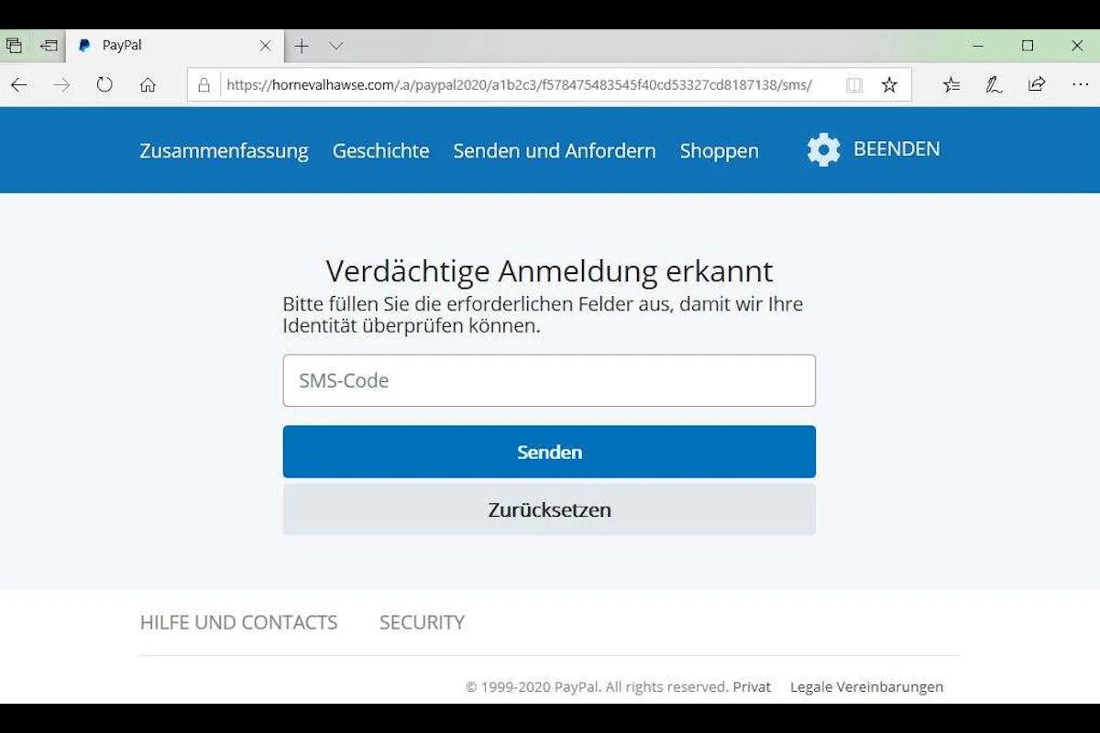Screen dimensions: 1100x733
Task: Select the PayPal browser tab
Action: (x=174, y=46)
